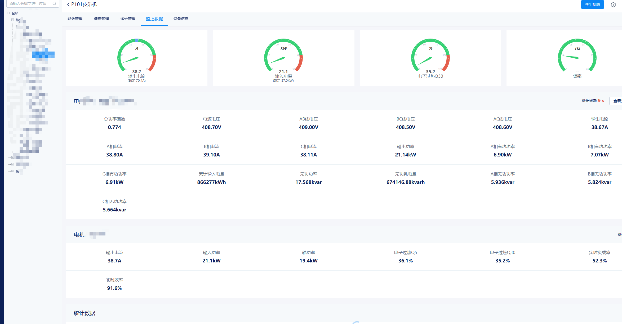
Task: Switch to the 设备信息 tab
Action: [x=181, y=19]
